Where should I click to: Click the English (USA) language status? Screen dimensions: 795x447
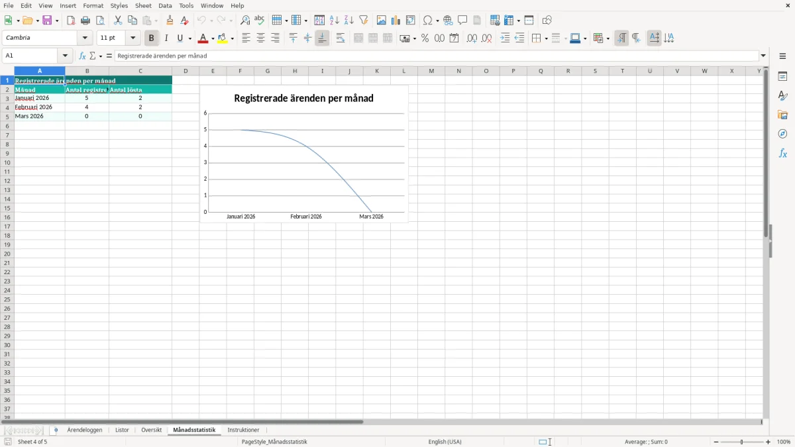pos(445,442)
